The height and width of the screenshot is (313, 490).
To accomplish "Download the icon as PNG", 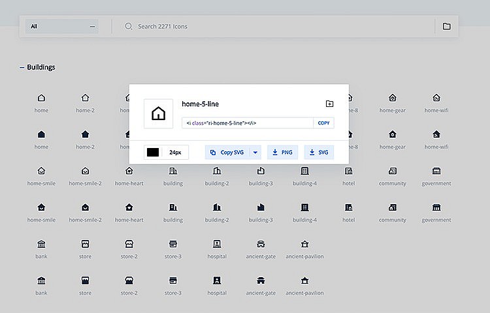I will [x=282, y=153].
